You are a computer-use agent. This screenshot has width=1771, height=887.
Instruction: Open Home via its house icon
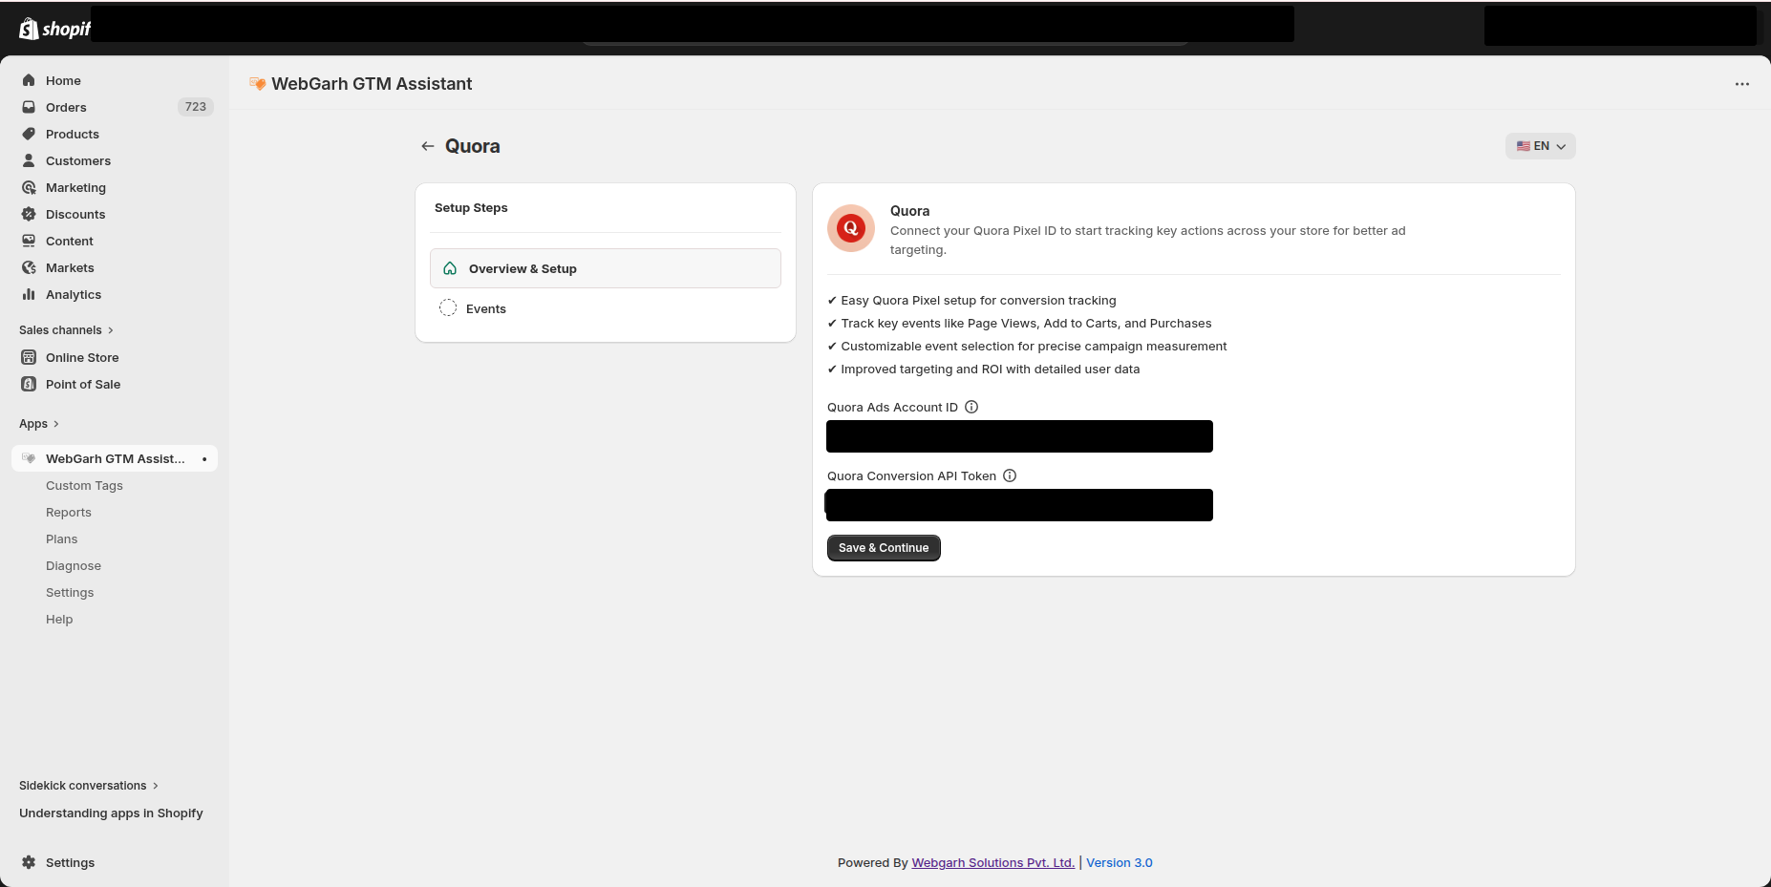click(x=29, y=80)
